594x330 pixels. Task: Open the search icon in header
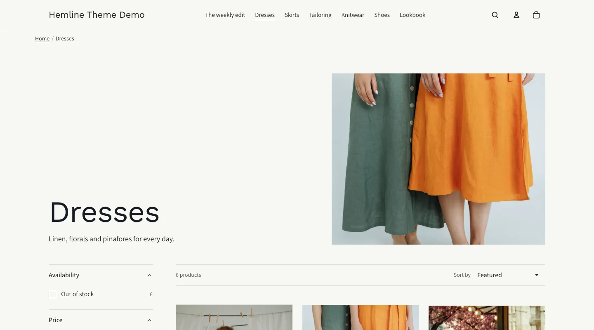tap(495, 15)
